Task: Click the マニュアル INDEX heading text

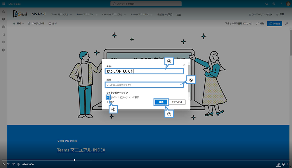Action: point(67,141)
